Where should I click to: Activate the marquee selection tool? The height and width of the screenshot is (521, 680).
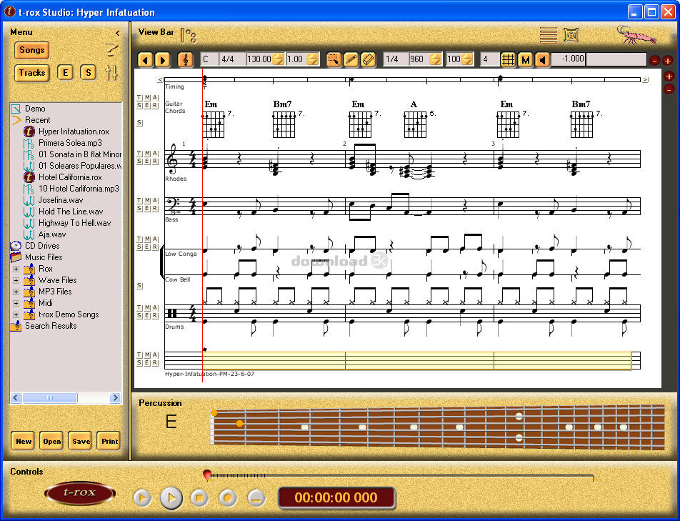click(x=334, y=59)
